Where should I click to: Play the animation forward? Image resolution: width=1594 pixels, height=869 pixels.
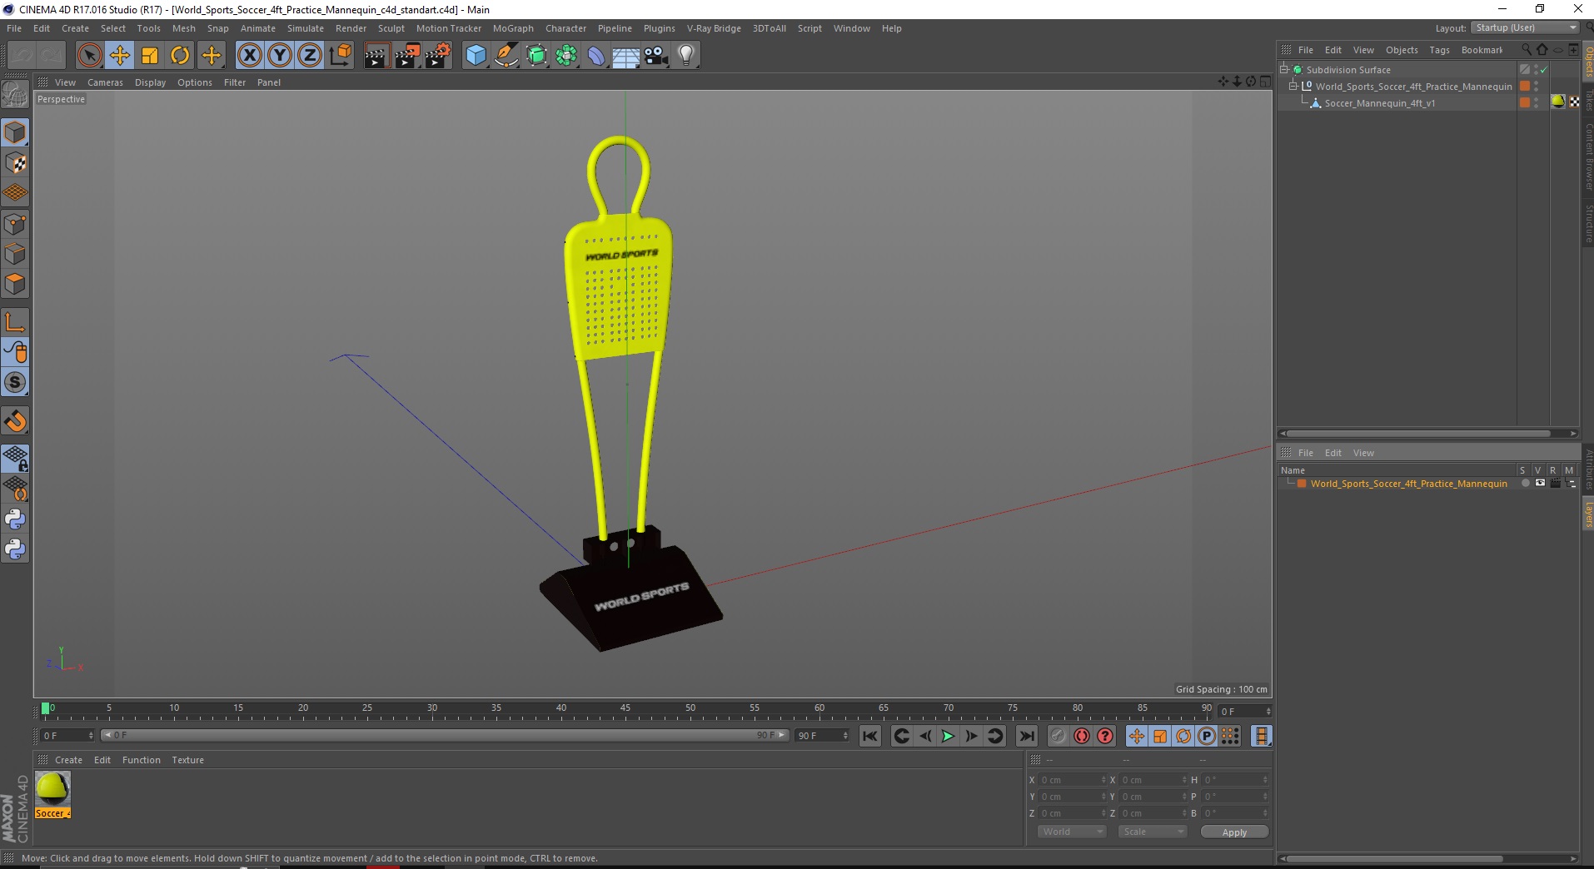948,736
